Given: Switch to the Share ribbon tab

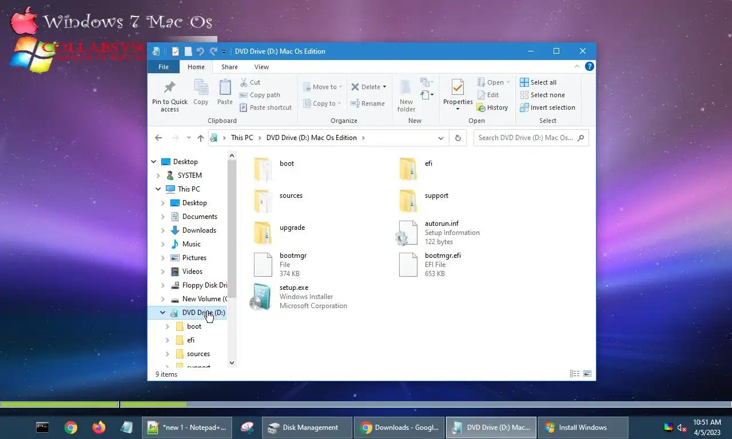Looking at the screenshot, I should (229, 67).
